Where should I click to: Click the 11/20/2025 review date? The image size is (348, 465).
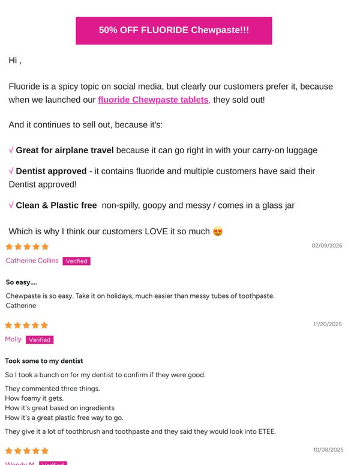tap(328, 324)
